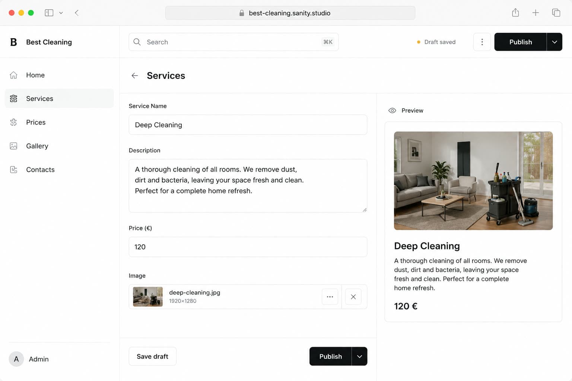Toggle the browser sidebar panel icon
The height and width of the screenshot is (381, 572).
click(49, 13)
